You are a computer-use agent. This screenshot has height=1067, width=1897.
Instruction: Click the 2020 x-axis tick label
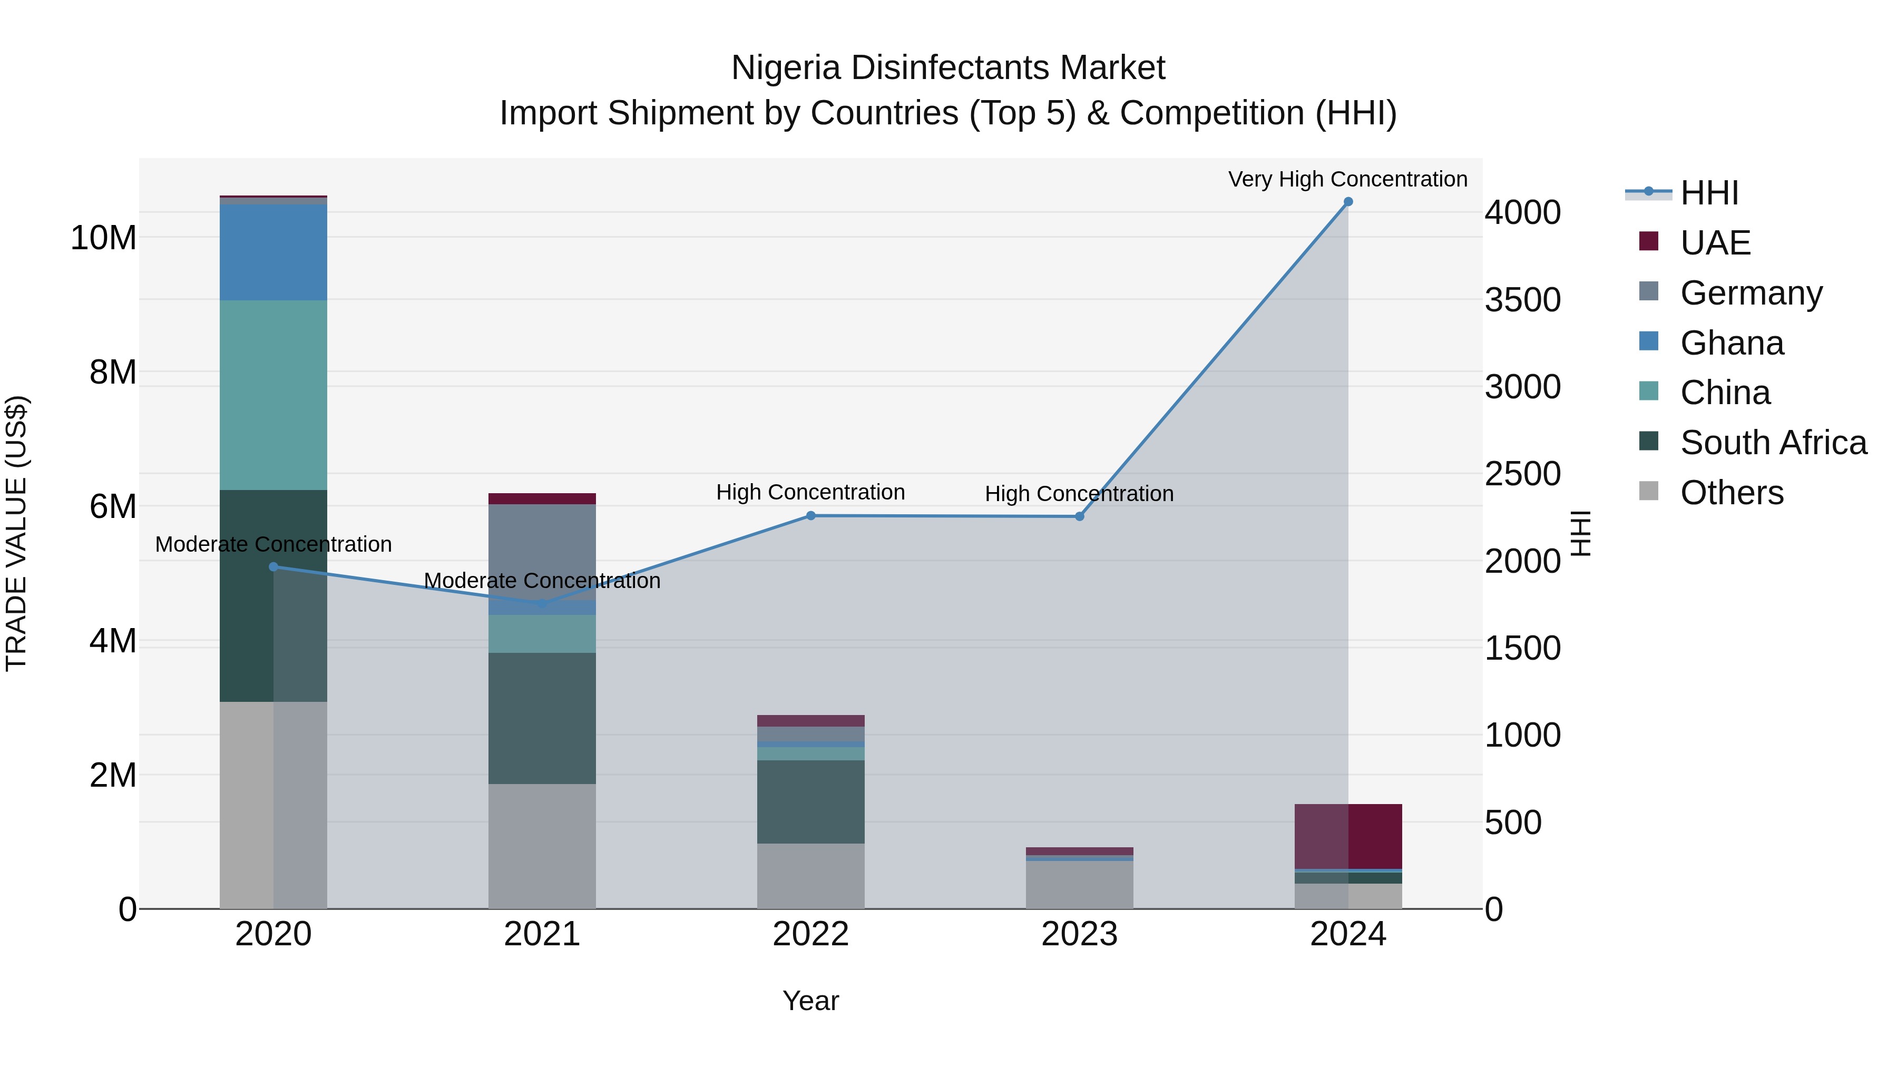point(273,934)
